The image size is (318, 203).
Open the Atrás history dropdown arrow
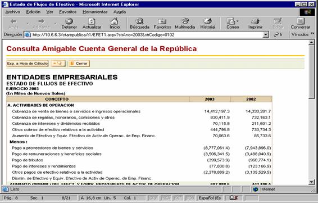click(x=28, y=24)
